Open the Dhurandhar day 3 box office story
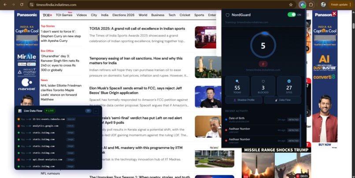This screenshot has height=178, width=355. coord(60,63)
